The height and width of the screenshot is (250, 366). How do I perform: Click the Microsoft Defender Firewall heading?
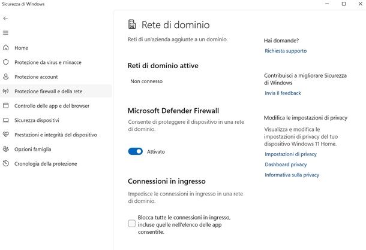coord(173,111)
